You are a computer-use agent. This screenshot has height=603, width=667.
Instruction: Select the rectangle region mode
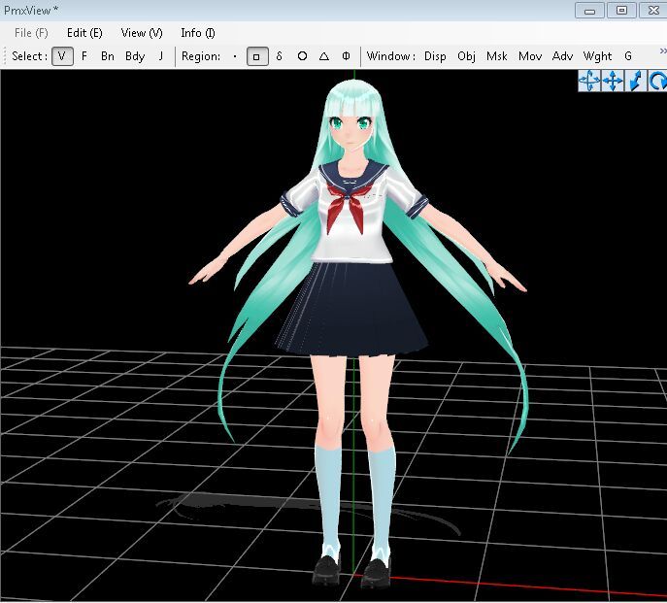[x=257, y=56]
